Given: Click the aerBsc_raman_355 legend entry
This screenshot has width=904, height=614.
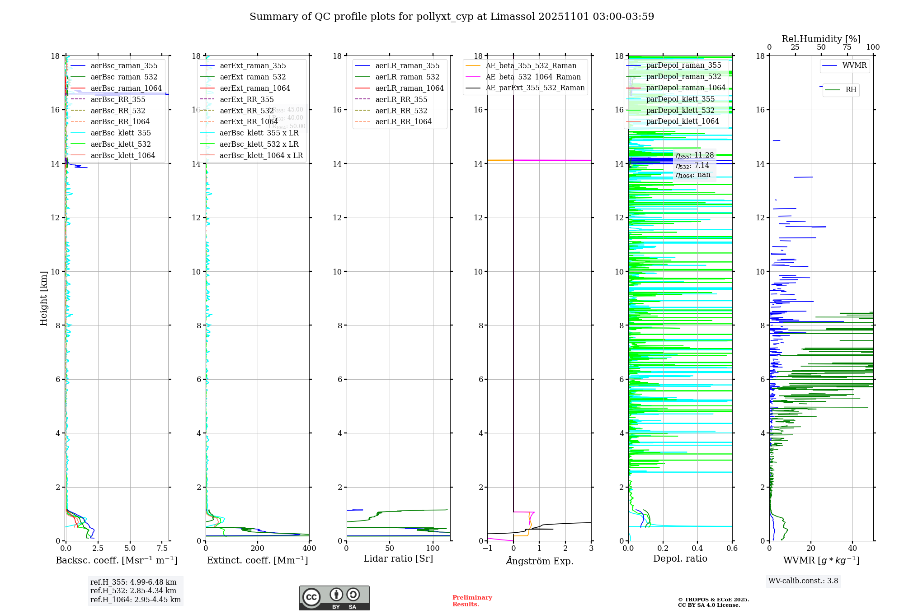Looking at the screenshot, I should (124, 66).
